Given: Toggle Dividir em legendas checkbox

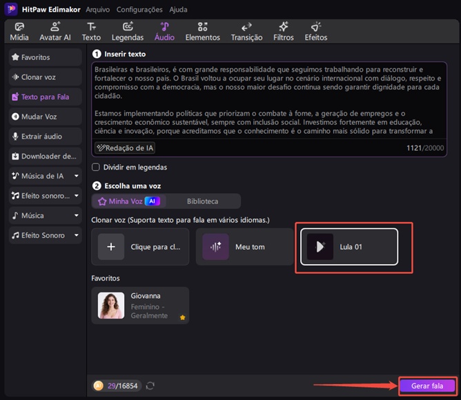Looking at the screenshot, I should pos(95,167).
